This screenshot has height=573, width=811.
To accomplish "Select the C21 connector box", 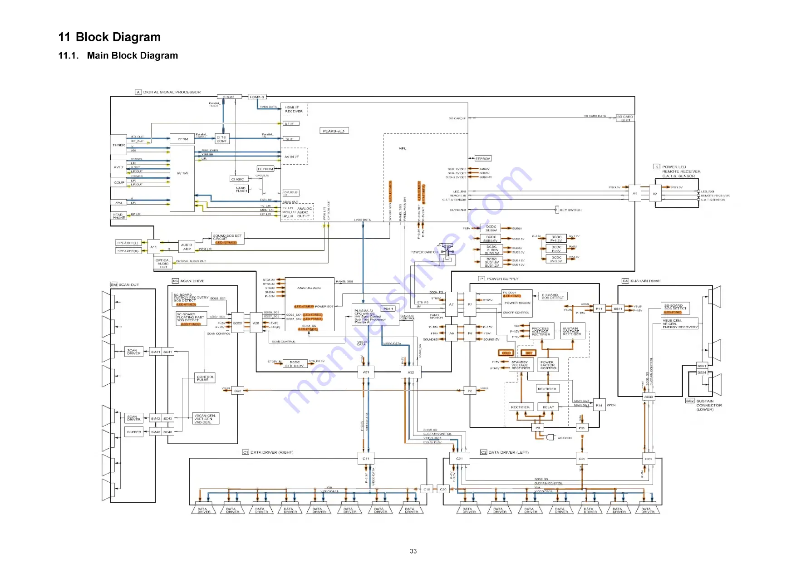I will pyautogui.click(x=460, y=459).
